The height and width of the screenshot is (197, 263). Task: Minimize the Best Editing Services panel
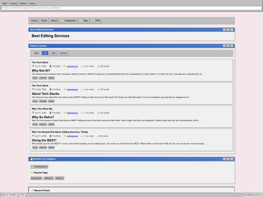coord(225,30)
